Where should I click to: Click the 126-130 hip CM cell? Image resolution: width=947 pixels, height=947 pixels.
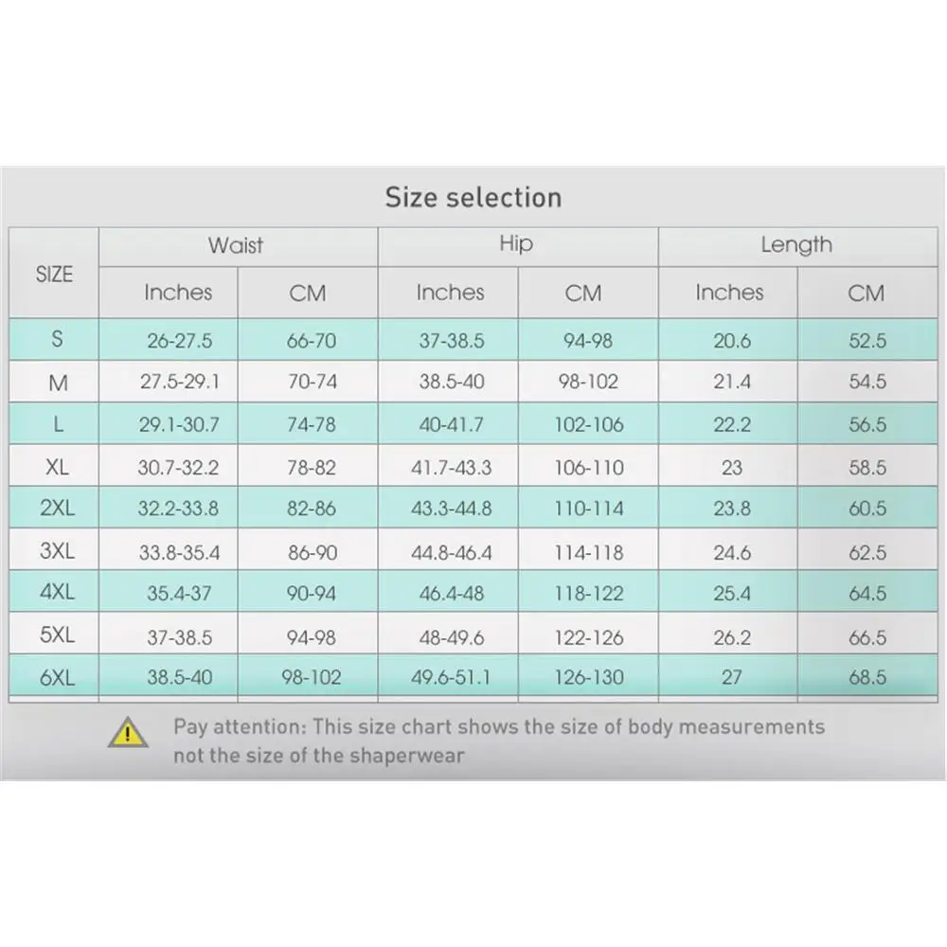tap(588, 678)
